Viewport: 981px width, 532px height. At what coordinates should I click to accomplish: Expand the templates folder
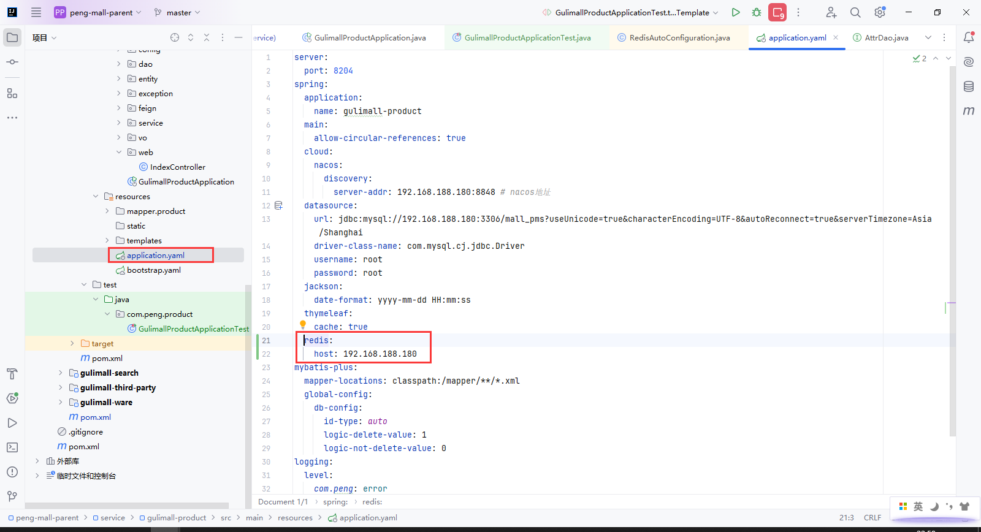(x=107, y=240)
